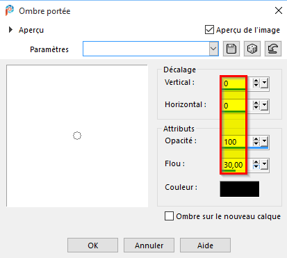Click the Flou value field showing 30,00
The width and height of the screenshot is (287, 258).
pos(233,165)
